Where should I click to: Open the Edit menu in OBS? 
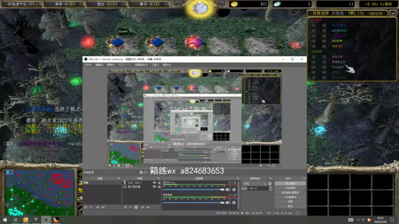[x=99, y=65]
